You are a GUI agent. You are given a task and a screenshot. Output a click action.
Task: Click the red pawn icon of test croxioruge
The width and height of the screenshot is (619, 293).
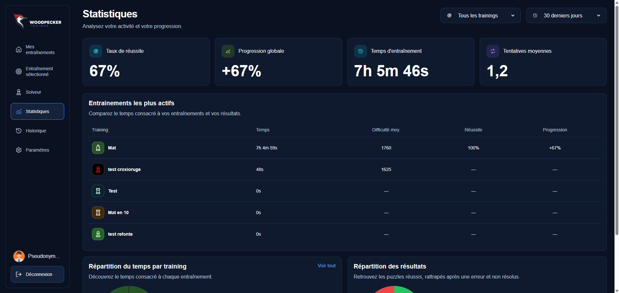98,169
